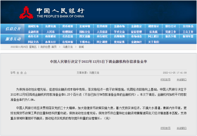197x136 pixels.
Task: Visit 网上展厅 page
Action: coord(153,36)
